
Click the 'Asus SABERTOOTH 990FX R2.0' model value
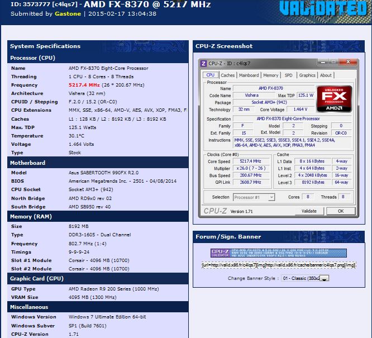pyautogui.click(x=104, y=173)
